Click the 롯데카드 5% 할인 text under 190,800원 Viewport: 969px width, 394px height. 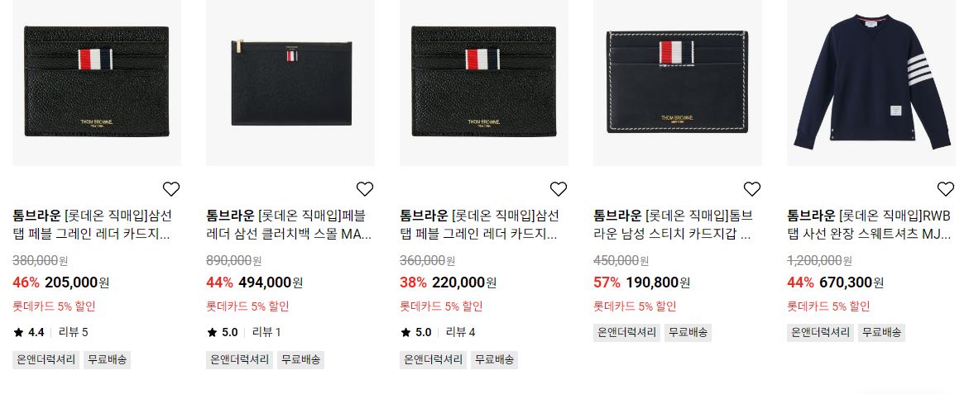[x=635, y=306]
